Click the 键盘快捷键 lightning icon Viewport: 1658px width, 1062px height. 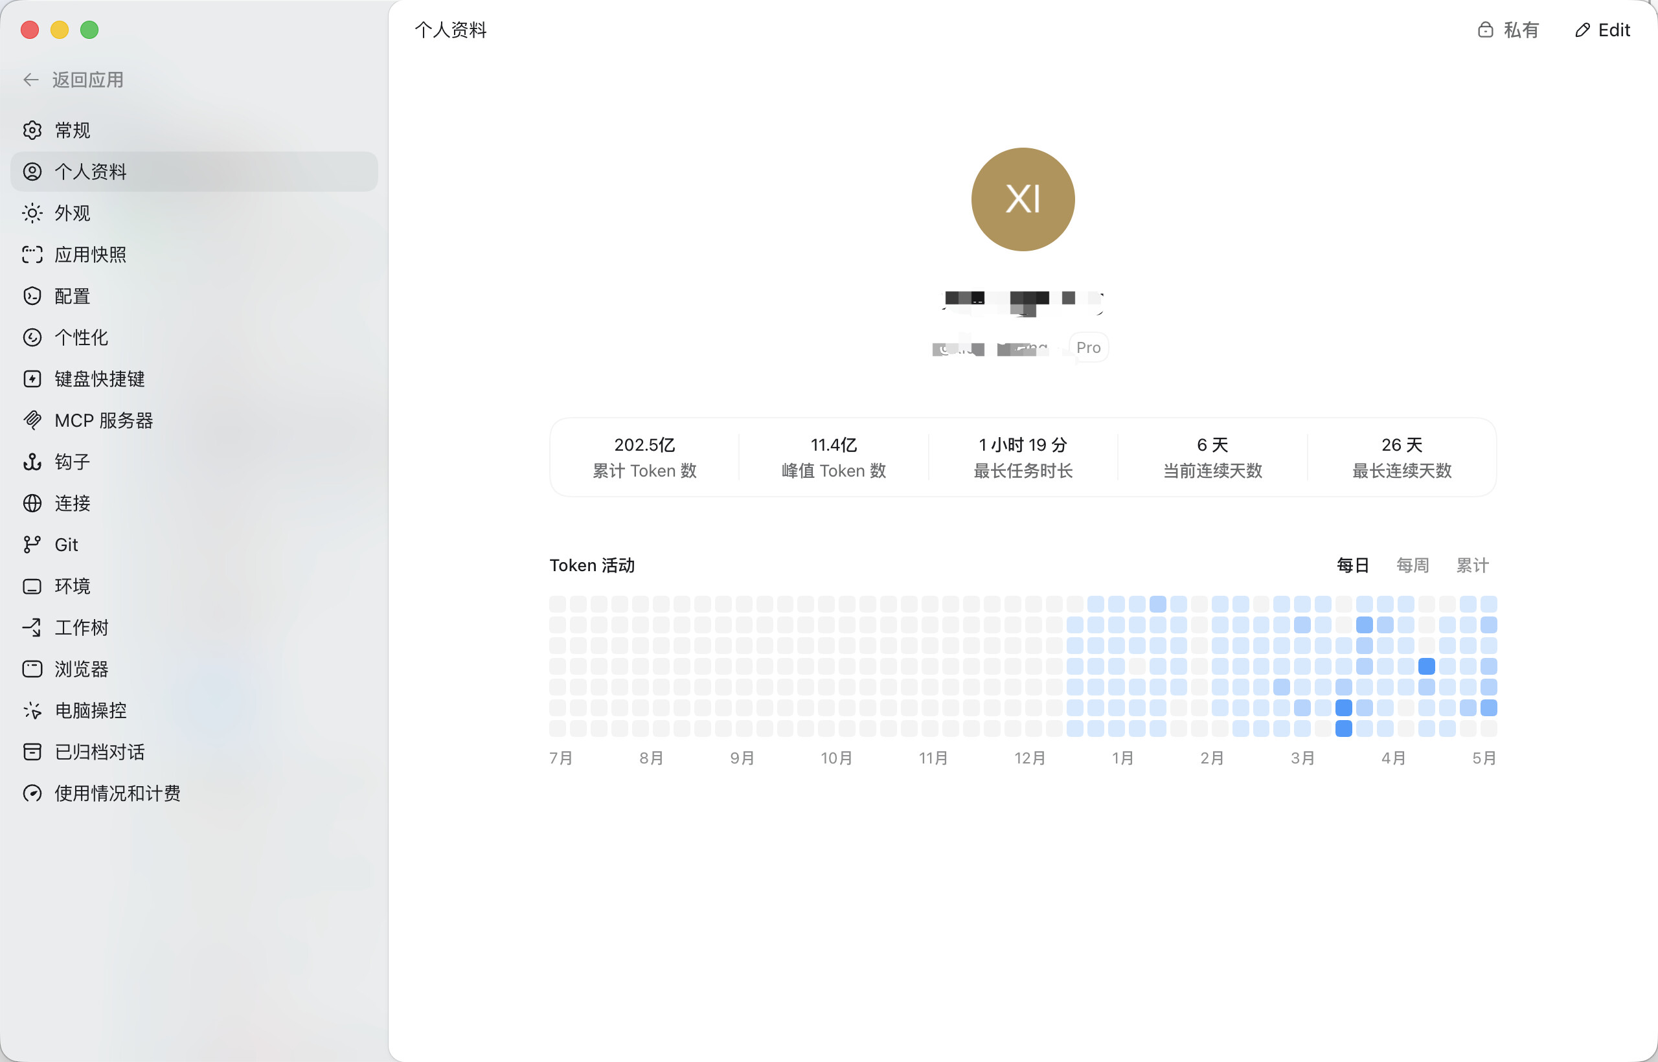click(x=32, y=379)
